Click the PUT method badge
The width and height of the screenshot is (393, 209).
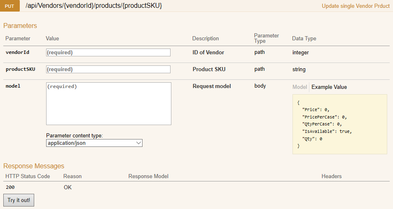[x=9, y=6]
